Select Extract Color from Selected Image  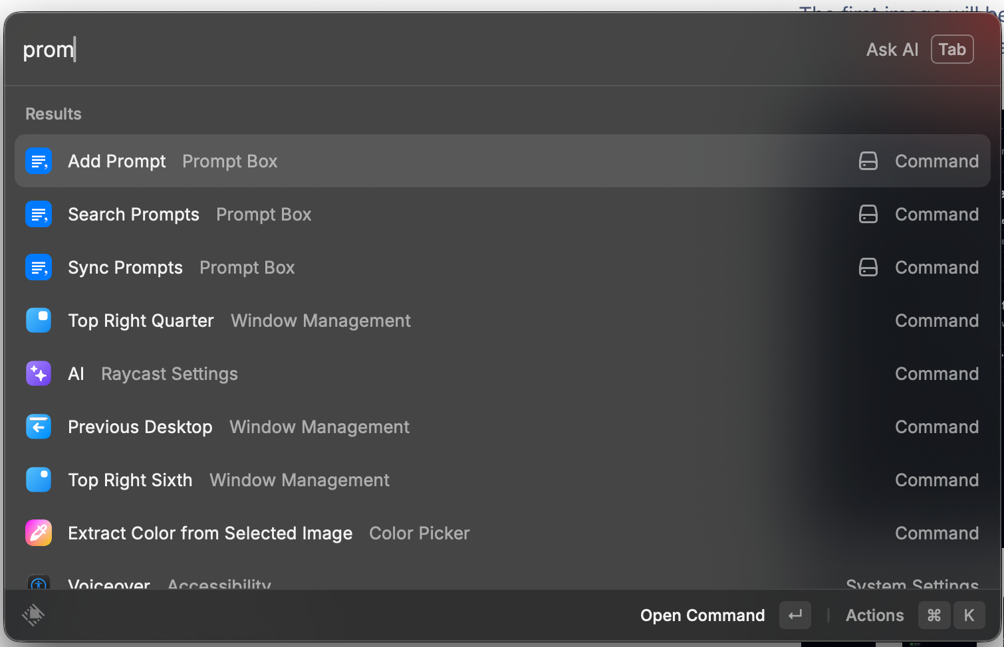[503, 533]
